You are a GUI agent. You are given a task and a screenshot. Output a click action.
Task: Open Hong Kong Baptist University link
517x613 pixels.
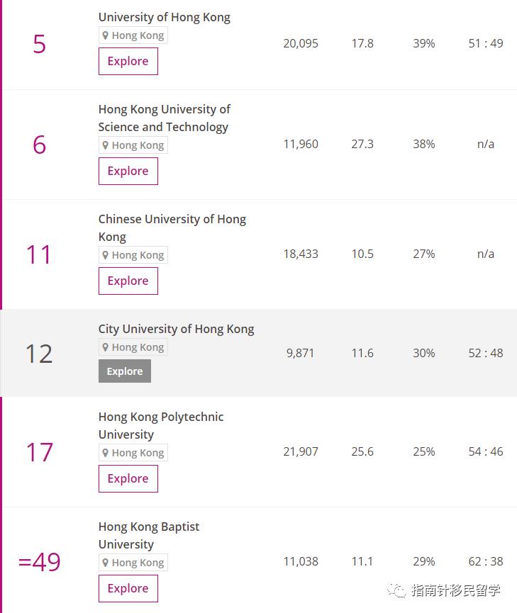coord(149,536)
